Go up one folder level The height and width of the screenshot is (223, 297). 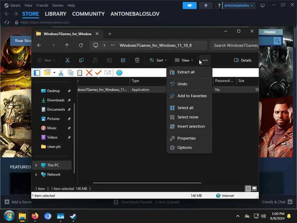(x=67, y=45)
